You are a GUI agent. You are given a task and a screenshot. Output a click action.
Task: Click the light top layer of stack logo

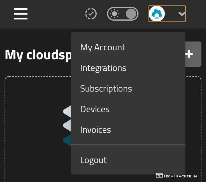coord(67,111)
